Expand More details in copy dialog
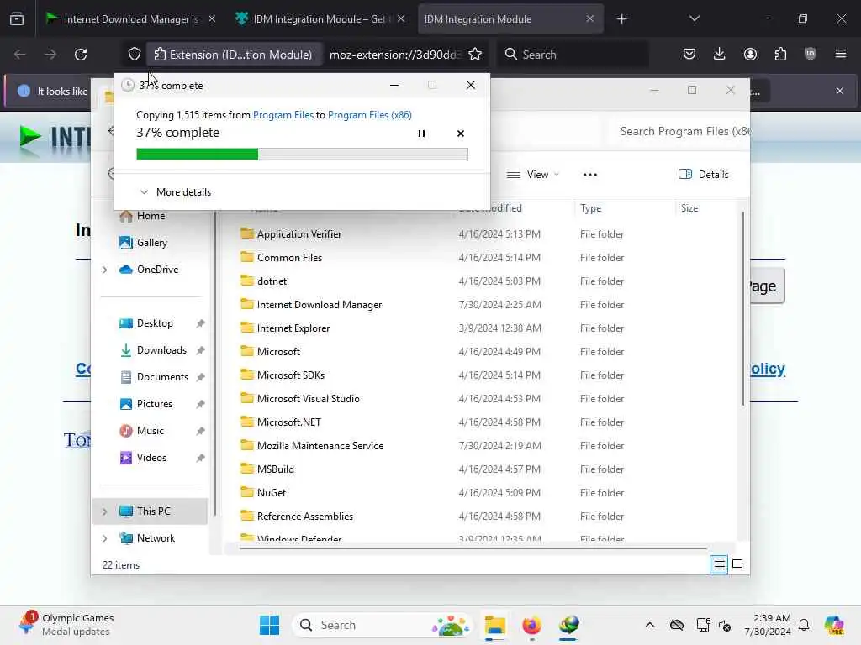861x645 pixels. coord(176,192)
